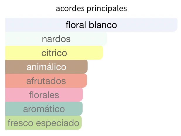Click the word 'florales'
Viewport: 181px width, 136px height.
coord(44,95)
